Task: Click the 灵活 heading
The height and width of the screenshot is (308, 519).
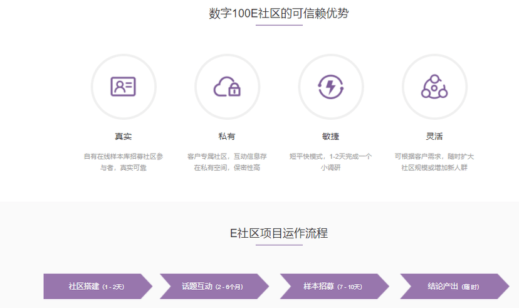Action: (434, 137)
